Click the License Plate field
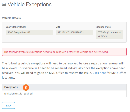The height and width of the screenshot is (112, 130). 110,34
